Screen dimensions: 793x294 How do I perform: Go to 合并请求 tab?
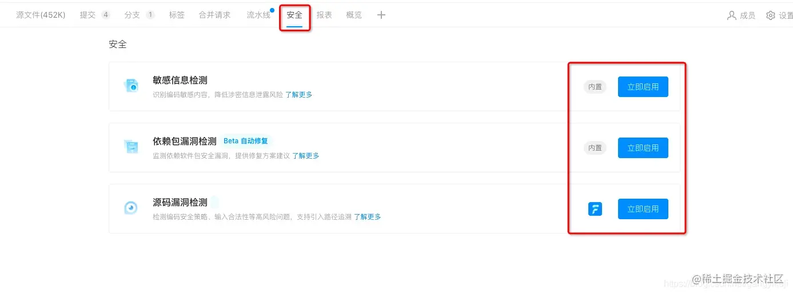coord(214,15)
